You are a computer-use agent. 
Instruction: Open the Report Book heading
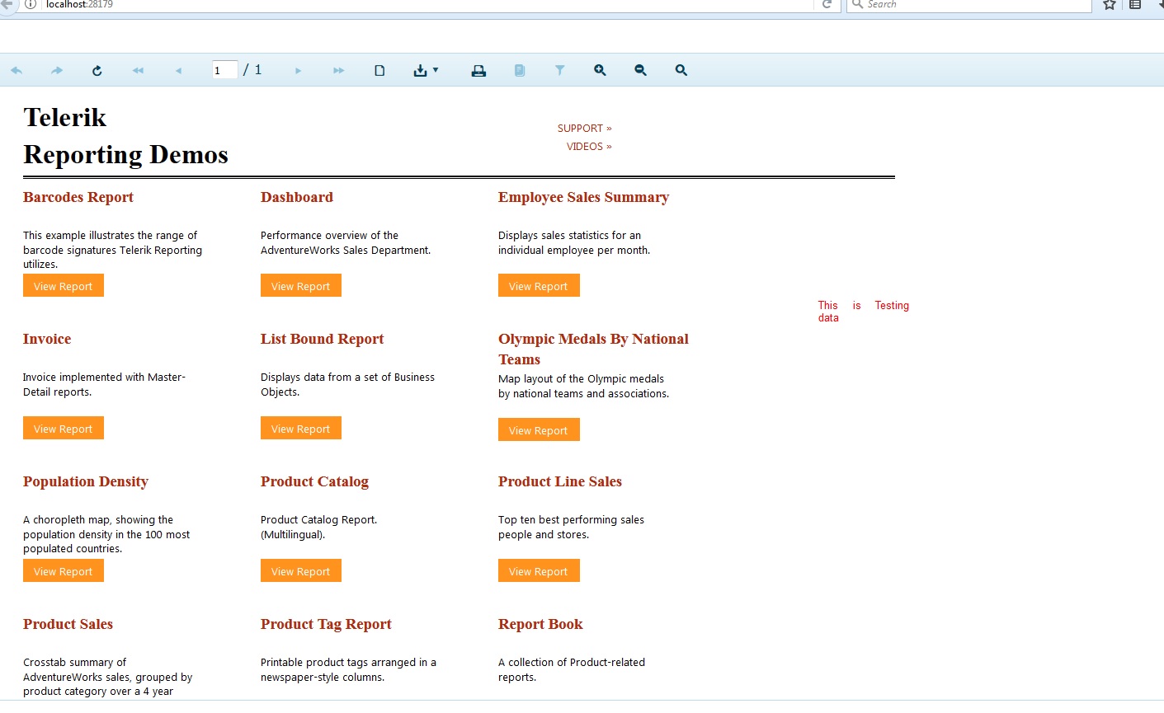(540, 625)
